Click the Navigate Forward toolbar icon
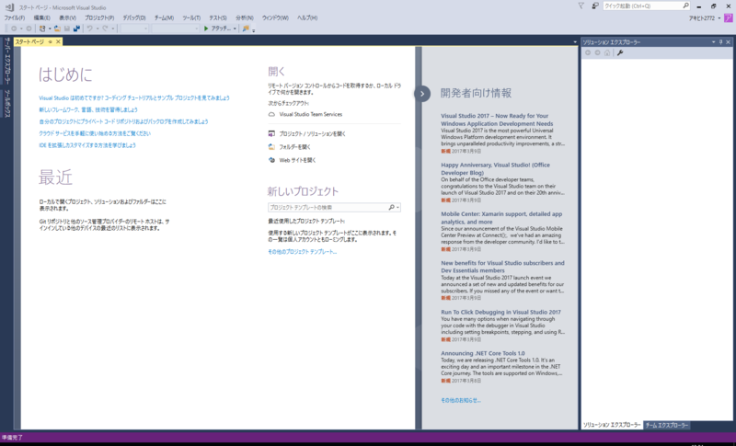 29,29
